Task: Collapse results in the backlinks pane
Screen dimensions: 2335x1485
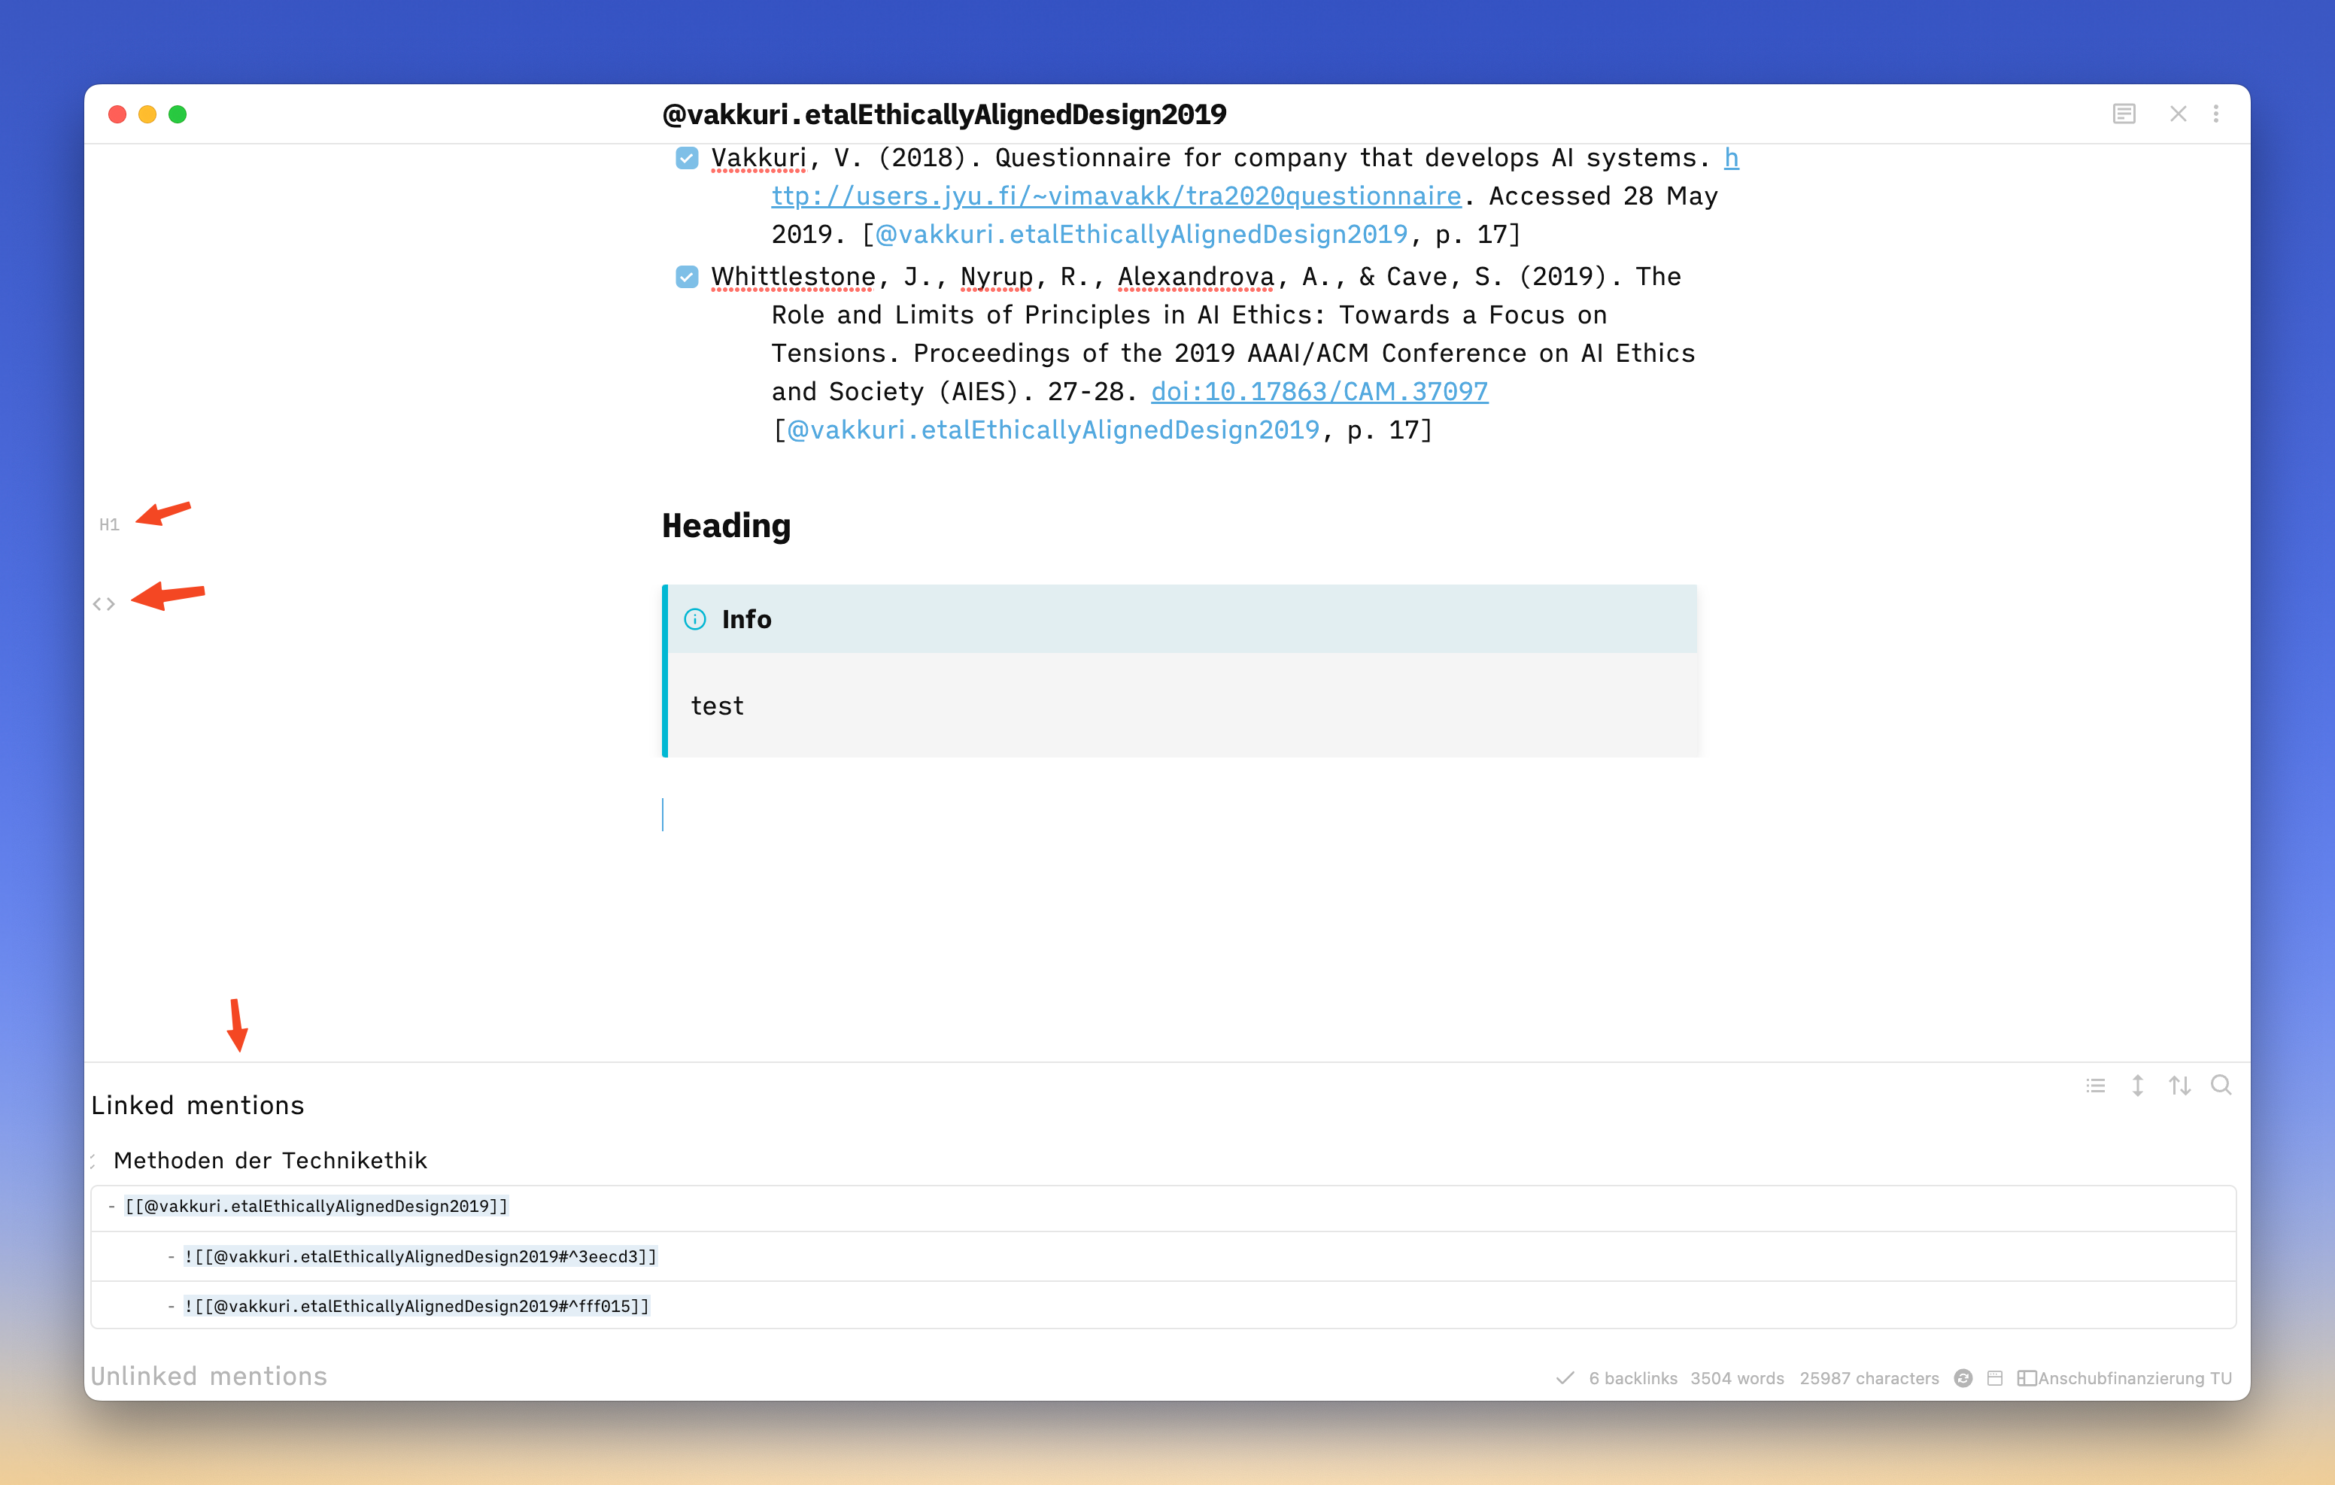Action: (x=2096, y=1086)
